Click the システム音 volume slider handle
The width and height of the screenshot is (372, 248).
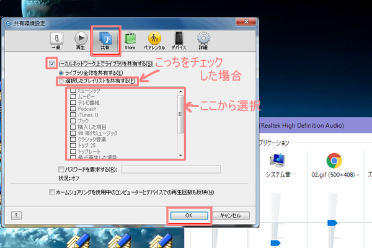275,243
